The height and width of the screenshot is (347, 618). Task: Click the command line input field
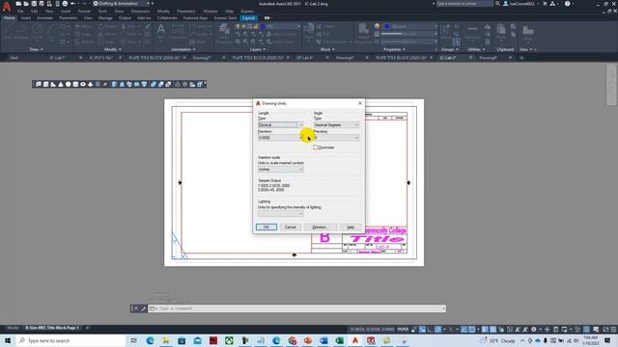point(297,308)
